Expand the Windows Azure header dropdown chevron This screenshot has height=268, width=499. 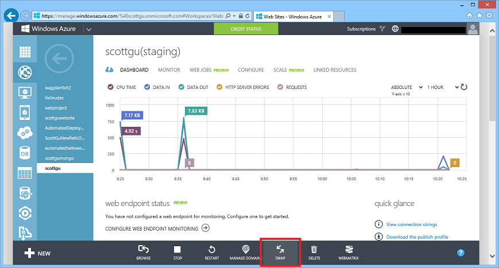(90, 29)
